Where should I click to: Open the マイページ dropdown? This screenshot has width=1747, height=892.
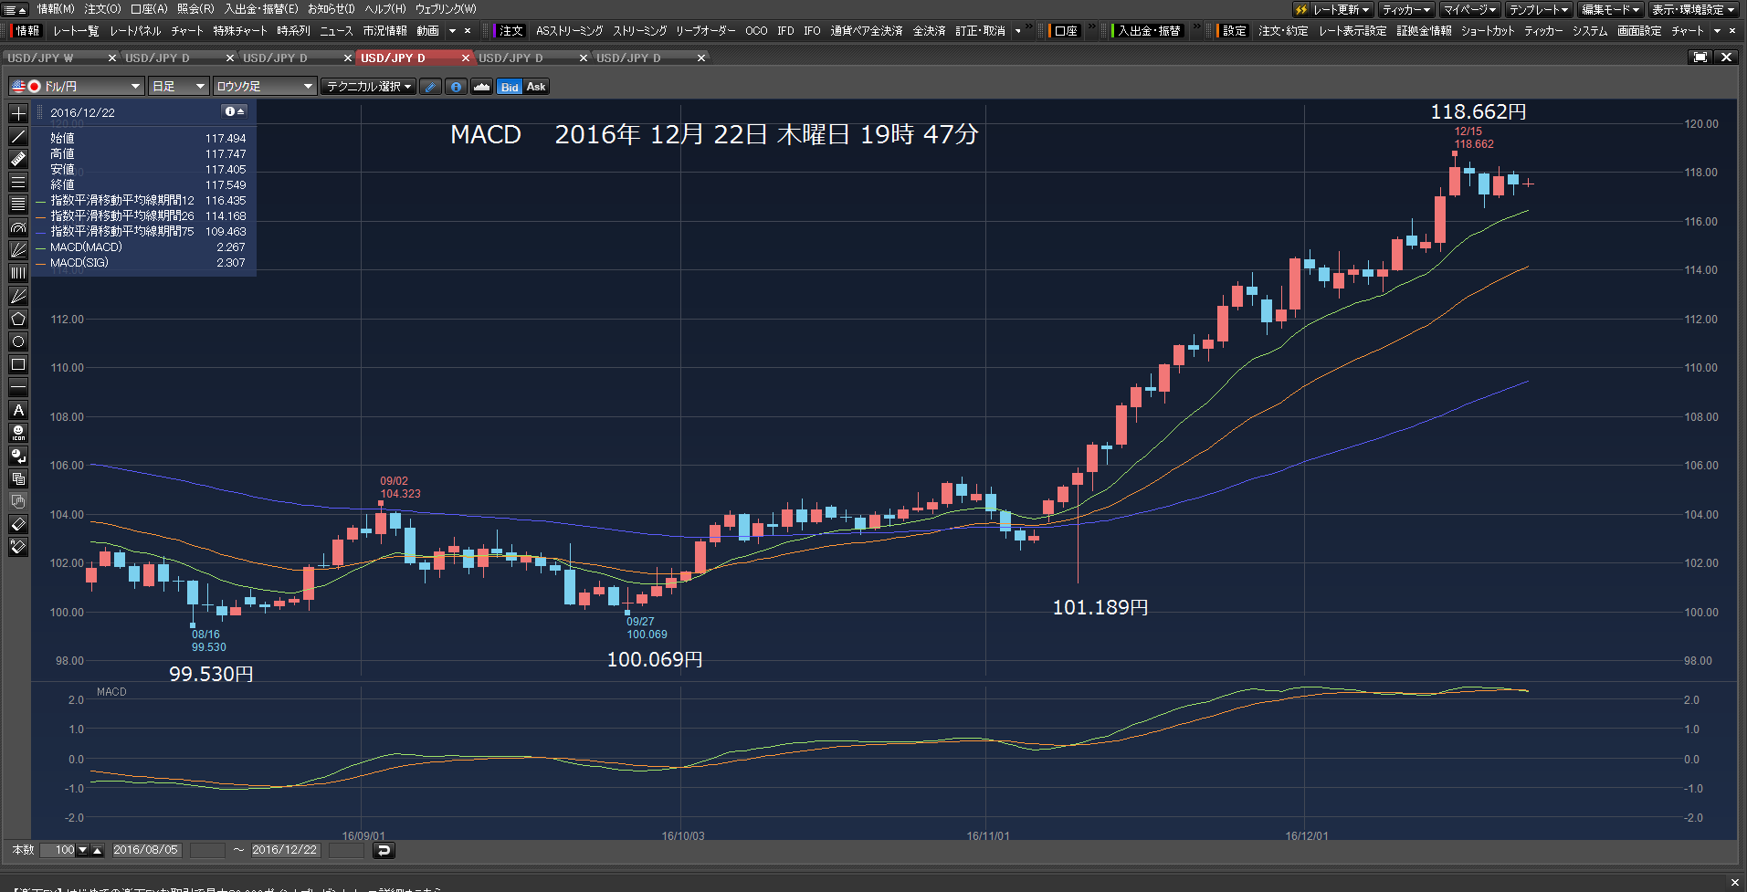click(x=1469, y=9)
